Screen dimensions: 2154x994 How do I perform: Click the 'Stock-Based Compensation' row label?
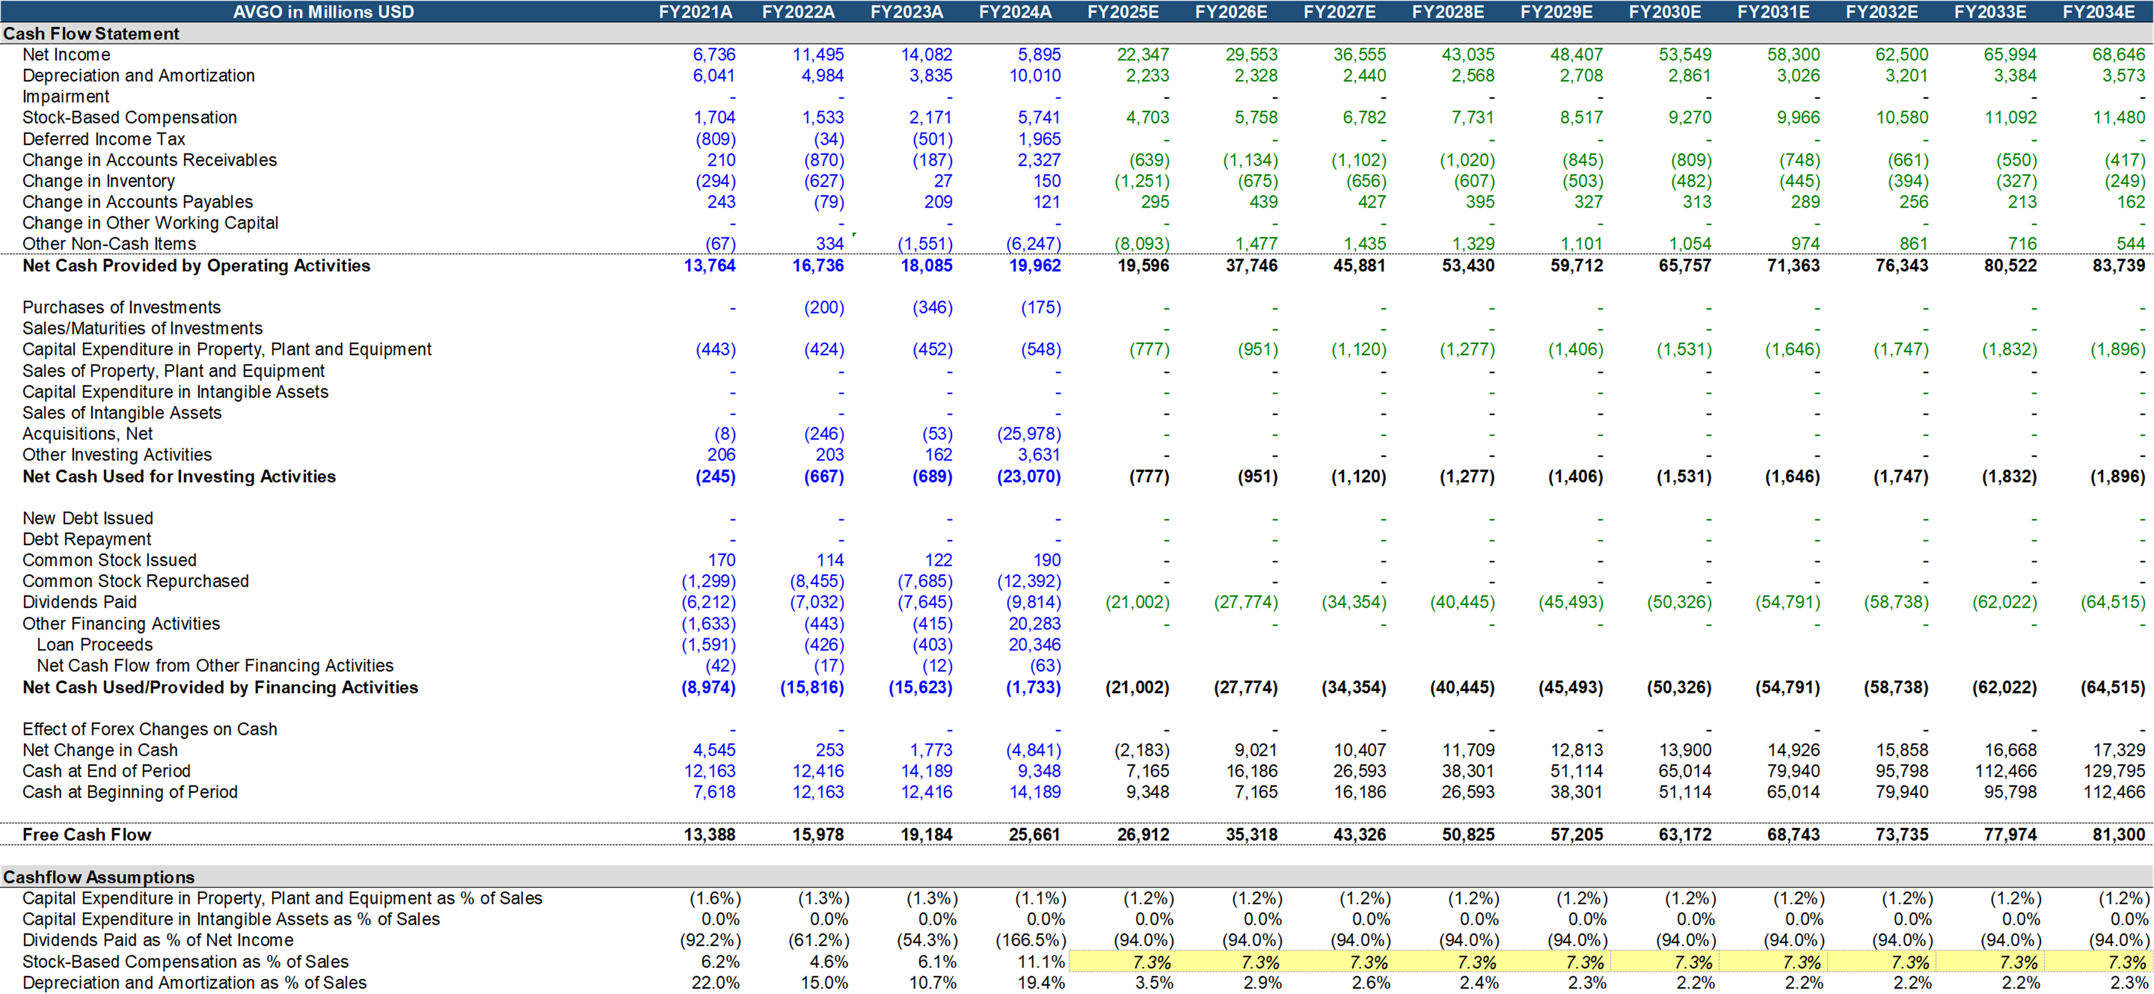(x=130, y=117)
